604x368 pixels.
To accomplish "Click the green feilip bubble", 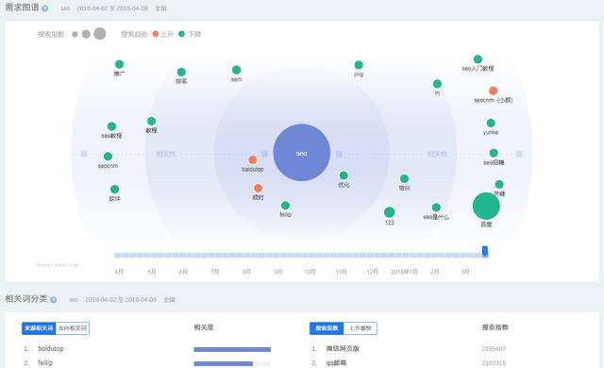I will [x=285, y=206].
